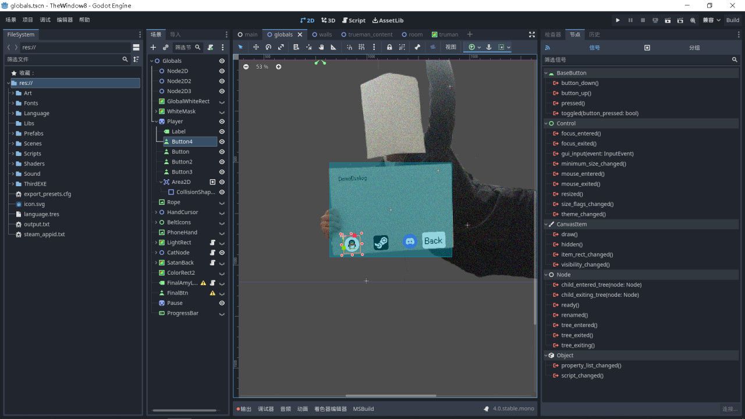Play the current scene with the clapperboard icon
This screenshot has height=419, width=745.
668,20
